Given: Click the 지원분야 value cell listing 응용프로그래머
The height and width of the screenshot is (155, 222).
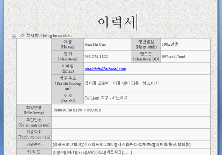Looking at the screenshot, I should coord(131,144).
